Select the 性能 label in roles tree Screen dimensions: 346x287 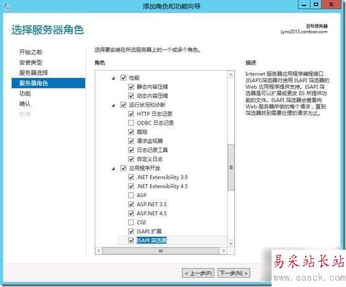point(134,77)
